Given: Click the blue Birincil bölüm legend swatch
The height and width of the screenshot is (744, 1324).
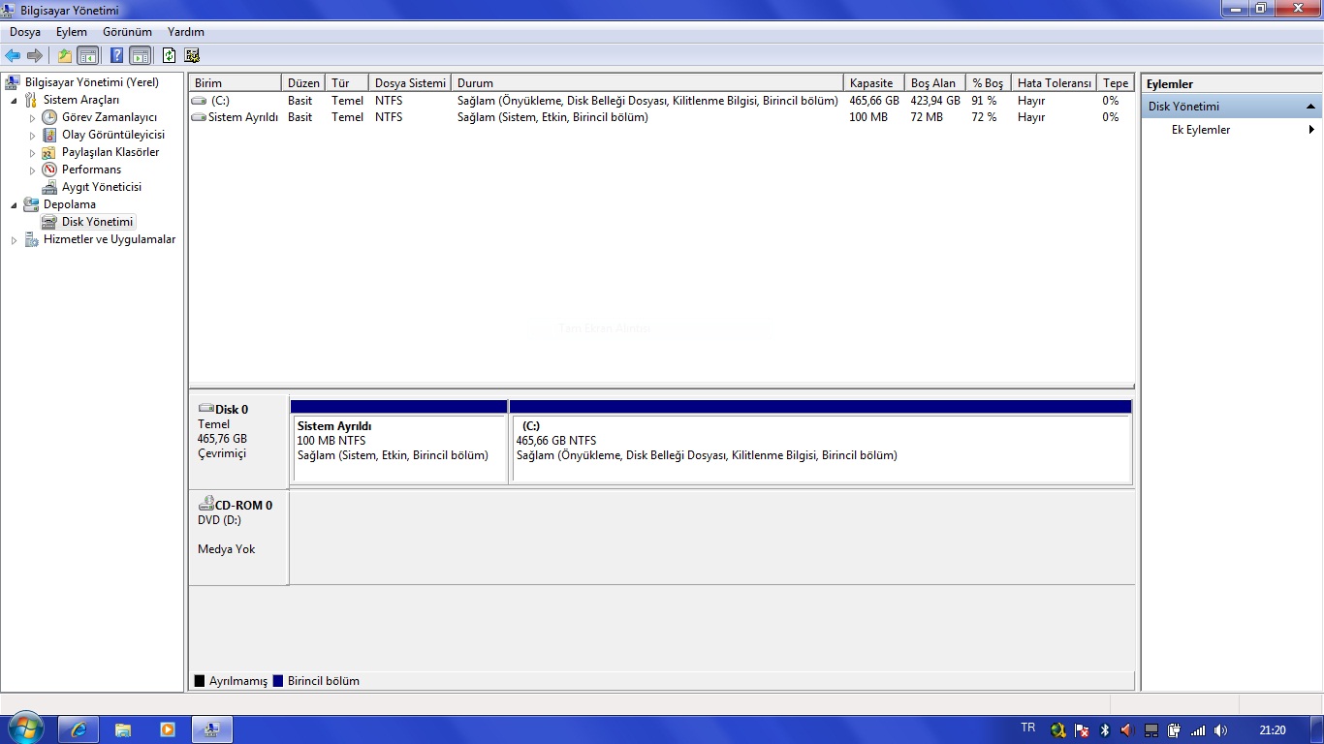Looking at the screenshot, I should [x=278, y=681].
